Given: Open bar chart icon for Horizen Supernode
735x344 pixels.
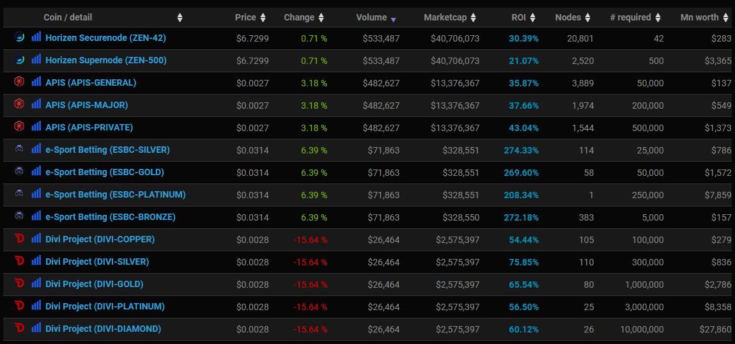Looking at the screenshot, I should pos(36,60).
